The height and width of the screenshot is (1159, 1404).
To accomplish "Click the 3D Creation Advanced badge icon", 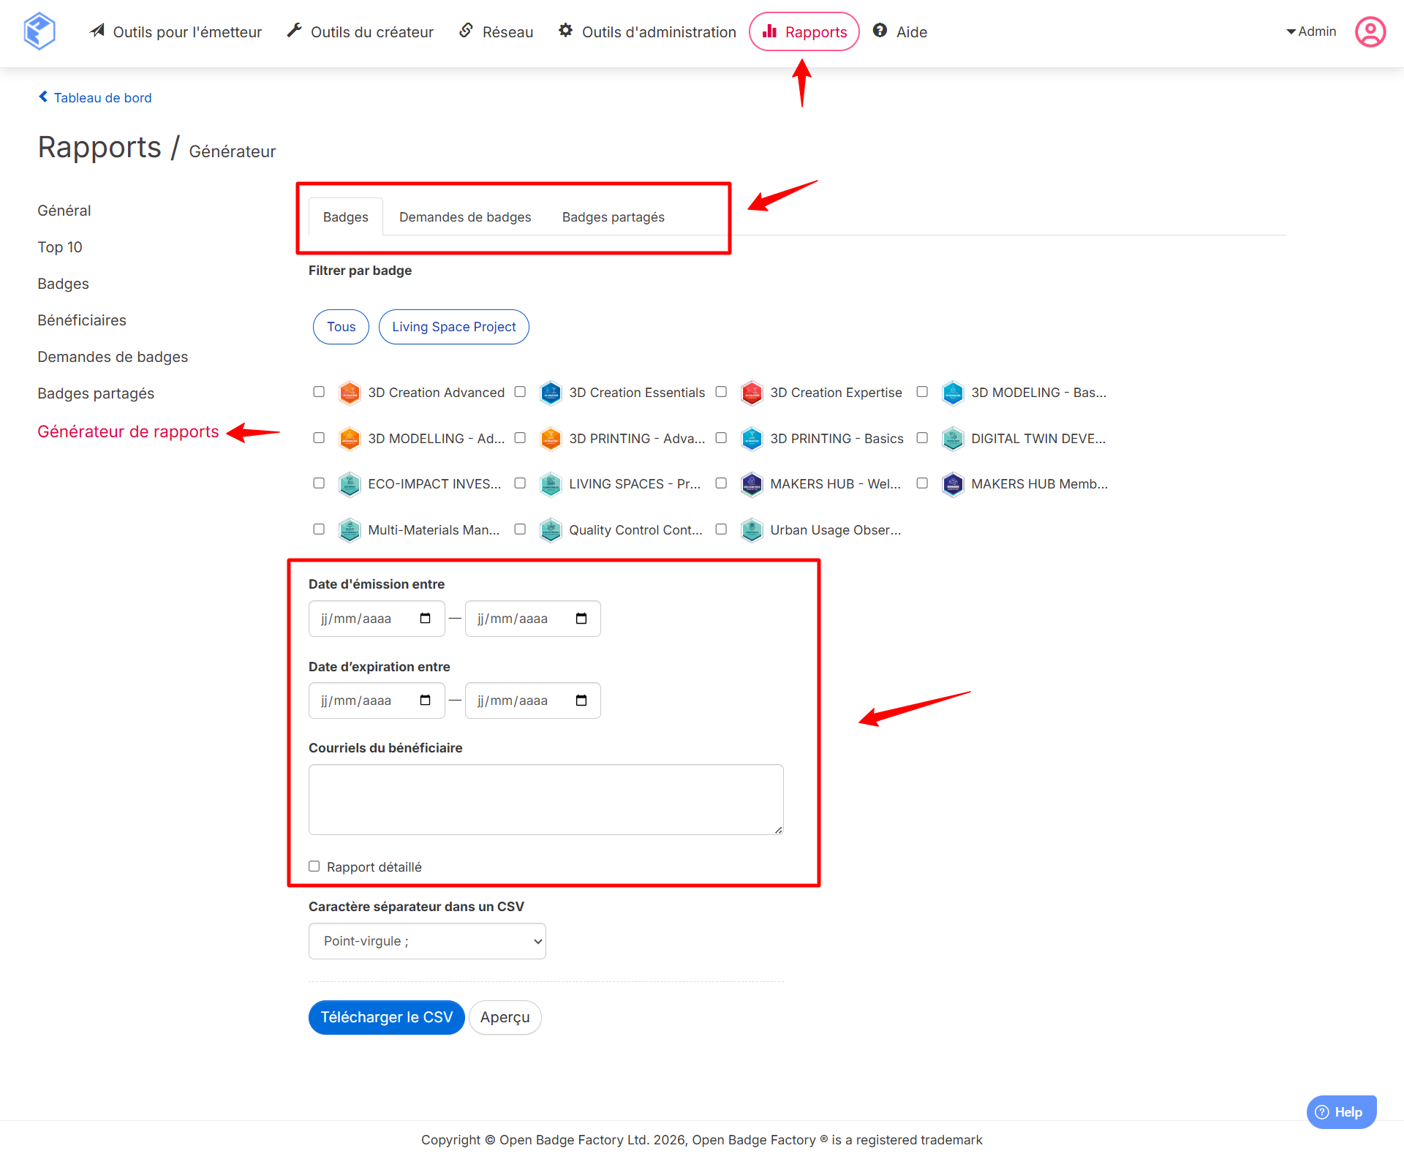I will click(x=350, y=393).
